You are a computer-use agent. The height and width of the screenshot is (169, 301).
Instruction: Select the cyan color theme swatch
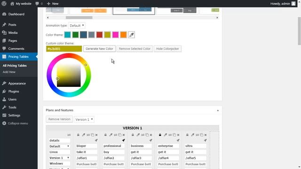tap(67, 35)
